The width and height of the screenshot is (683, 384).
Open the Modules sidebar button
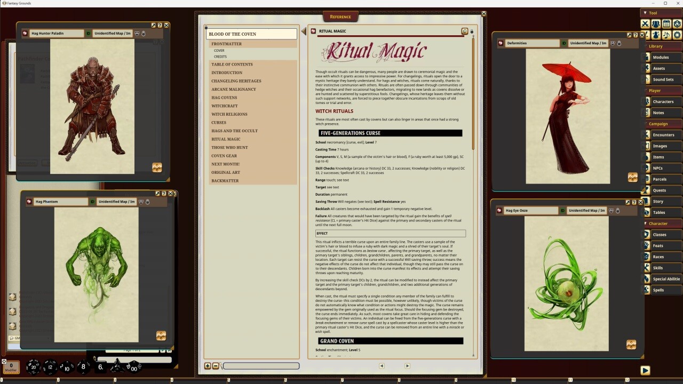pos(662,57)
